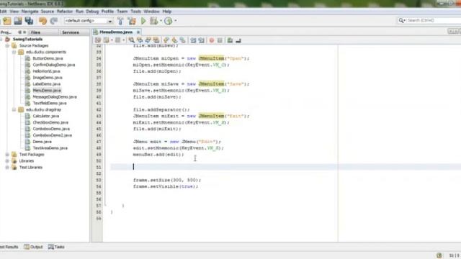Click the Build Project hammer icon
The width and height of the screenshot is (461, 259).
point(120,21)
